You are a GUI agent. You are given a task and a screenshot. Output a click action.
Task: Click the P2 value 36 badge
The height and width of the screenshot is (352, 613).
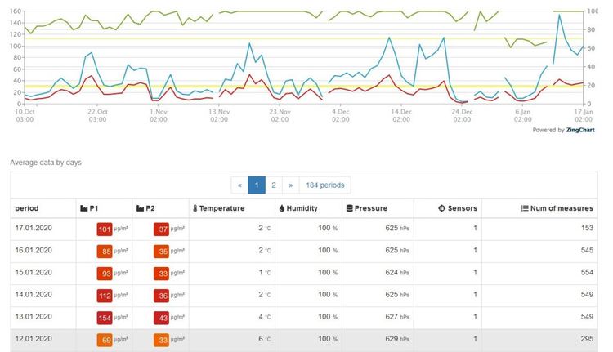pos(161,296)
